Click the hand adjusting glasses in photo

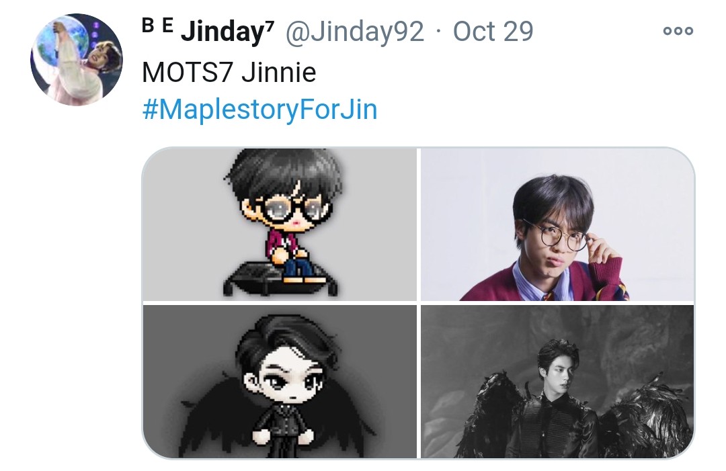[603, 253]
